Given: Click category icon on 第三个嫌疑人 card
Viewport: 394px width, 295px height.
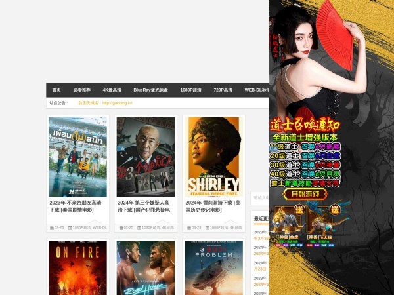Looking at the screenshot, I should pyautogui.click(x=139, y=228).
